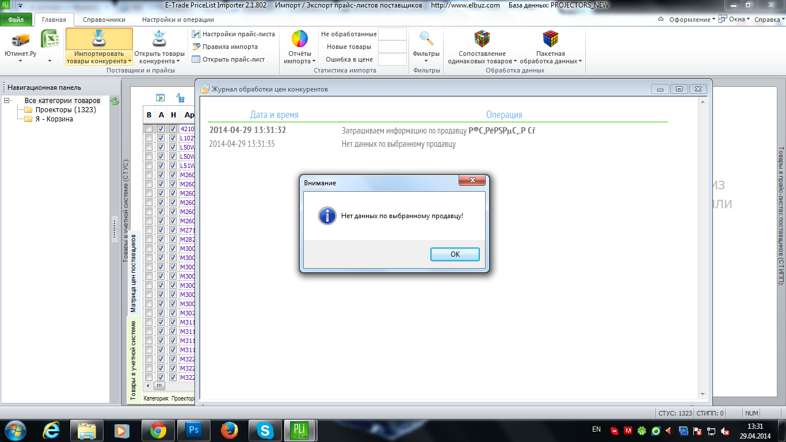Select Все категории товаров in the tree

point(62,101)
